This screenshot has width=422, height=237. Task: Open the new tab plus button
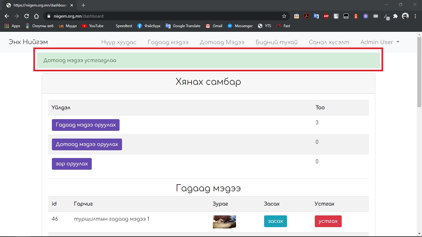pos(83,5)
